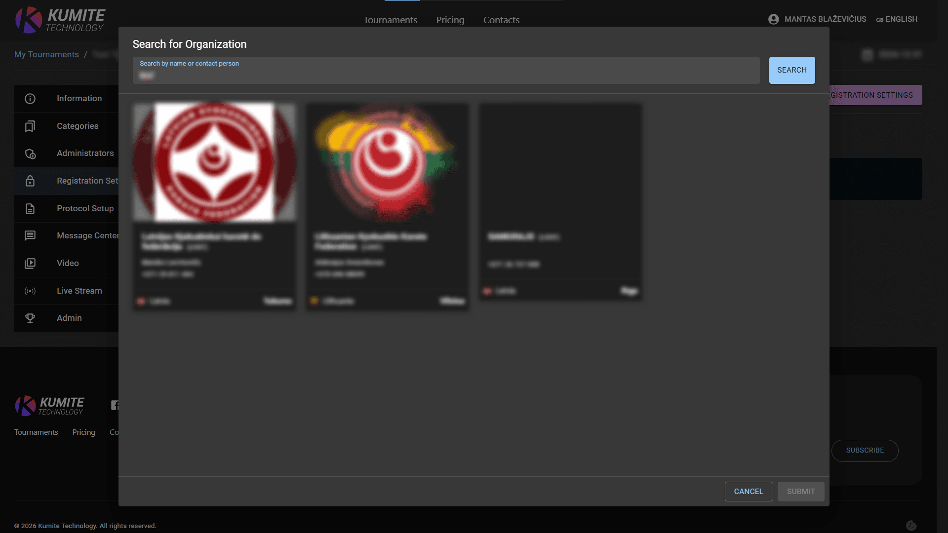The width and height of the screenshot is (948, 533).
Task: Switch to the Tournaments nav item
Action: click(x=390, y=20)
